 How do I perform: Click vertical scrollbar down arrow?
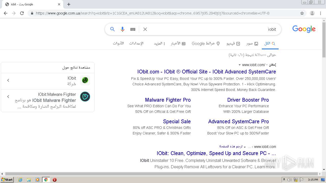(x=324, y=170)
